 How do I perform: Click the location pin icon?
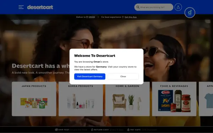(87, 17)
